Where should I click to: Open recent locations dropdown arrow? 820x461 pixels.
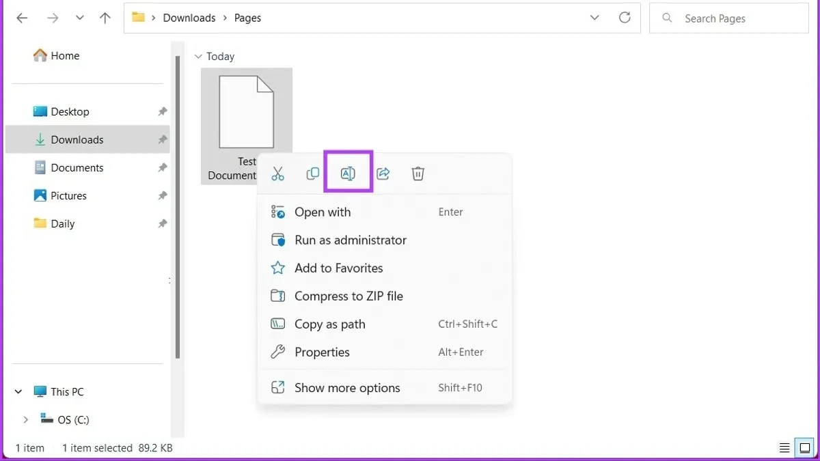pyautogui.click(x=79, y=18)
